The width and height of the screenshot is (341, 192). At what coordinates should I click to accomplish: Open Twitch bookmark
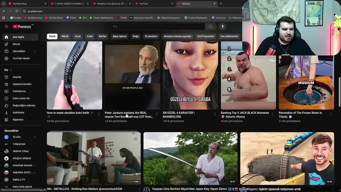point(71,18)
